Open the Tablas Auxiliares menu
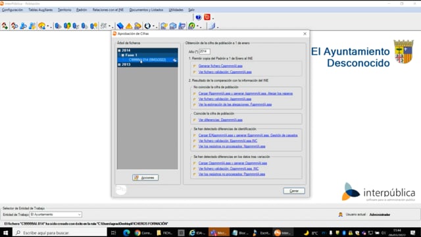The image size is (421, 237). (x=41, y=10)
